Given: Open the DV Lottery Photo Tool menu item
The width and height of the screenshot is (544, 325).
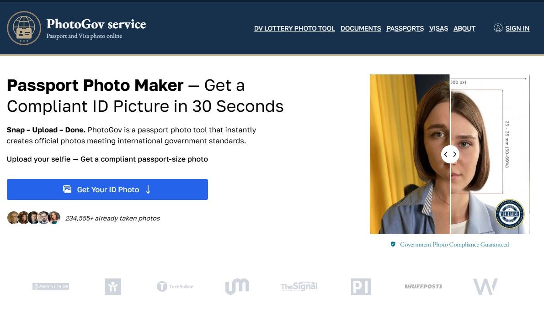Looking at the screenshot, I should click(294, 28).
